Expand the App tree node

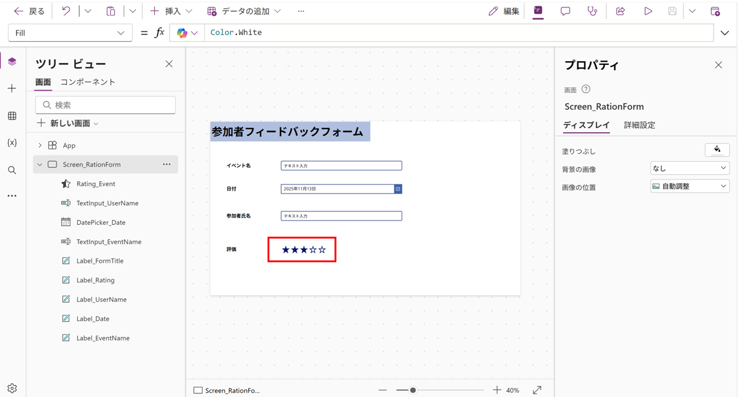(x=40, y=145)
